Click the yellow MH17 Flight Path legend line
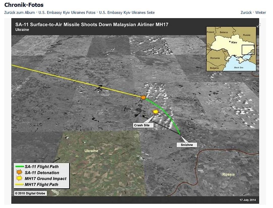This screenshot has height=208, width=273. click(x=19, y=185)
